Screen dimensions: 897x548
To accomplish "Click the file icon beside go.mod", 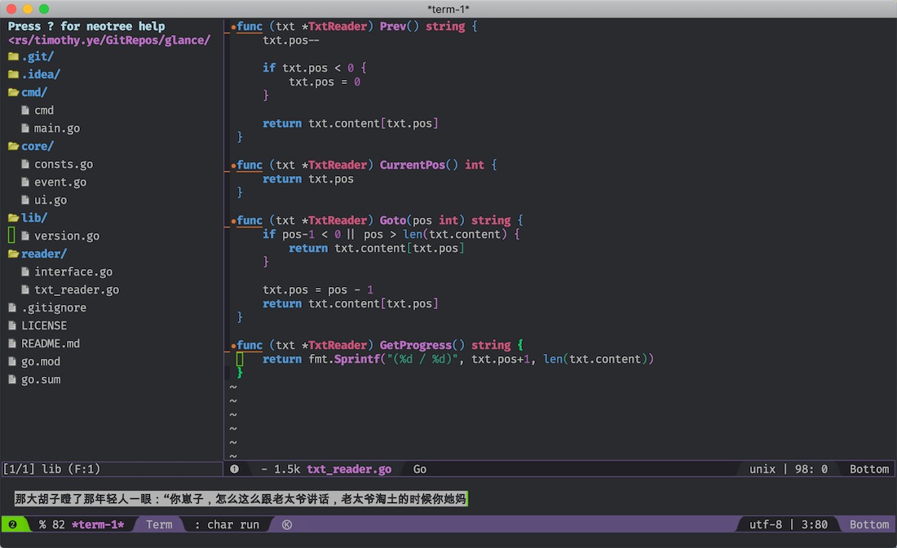I will [x=12, y=361].
